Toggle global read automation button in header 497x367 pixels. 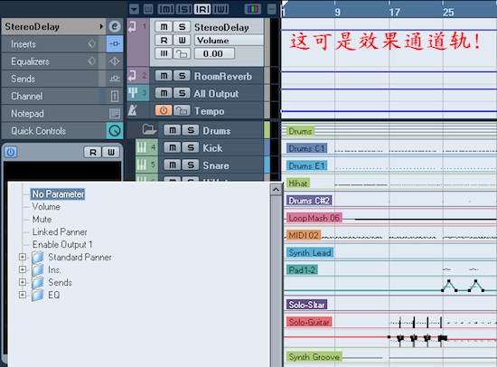202,9
